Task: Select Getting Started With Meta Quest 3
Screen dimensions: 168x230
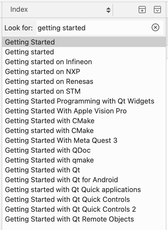Action: 84,140
